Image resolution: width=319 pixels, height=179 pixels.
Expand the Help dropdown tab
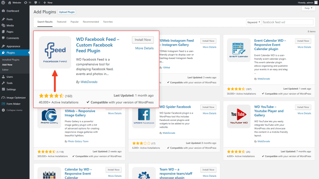[x=308, y=8]
